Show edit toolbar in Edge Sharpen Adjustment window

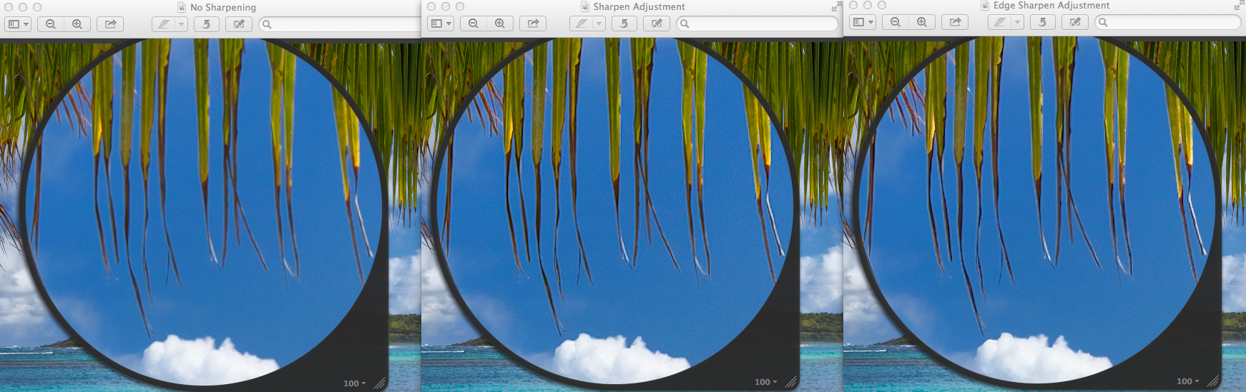tap(1075, 22)
